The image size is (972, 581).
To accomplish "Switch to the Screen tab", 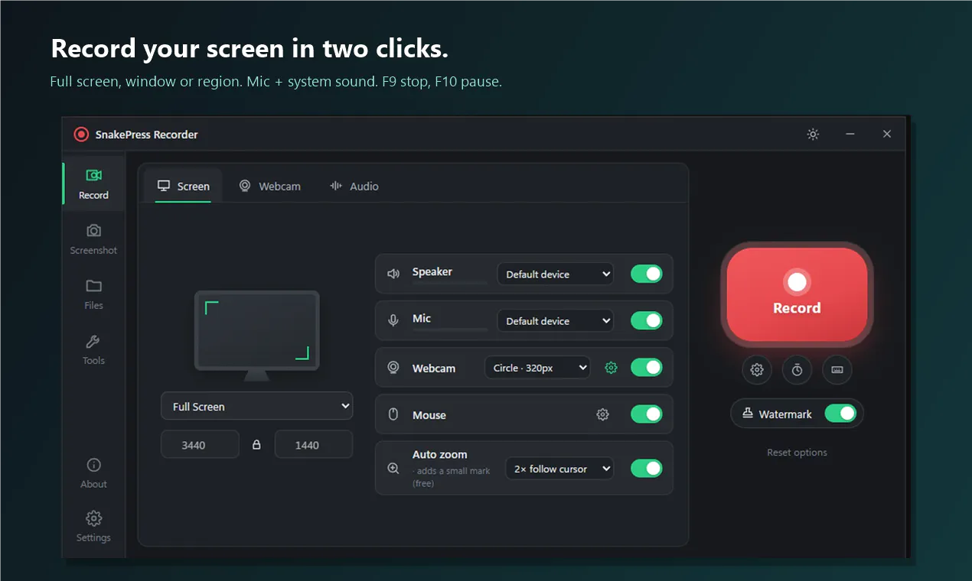I will 183,186.
